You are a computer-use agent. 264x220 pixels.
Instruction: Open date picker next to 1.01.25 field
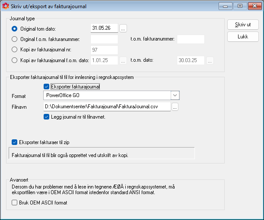123,60
